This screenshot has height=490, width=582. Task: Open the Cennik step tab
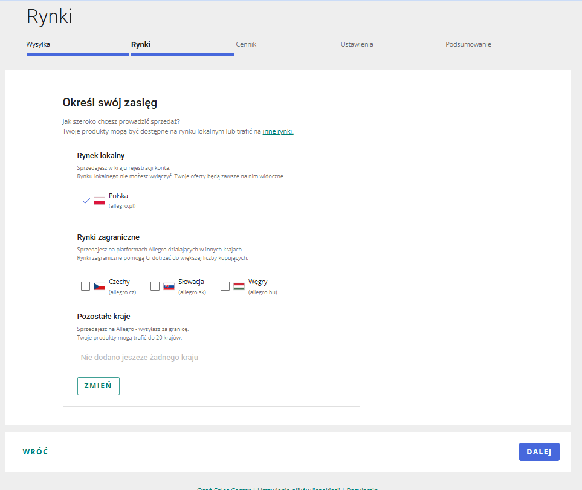(x=246, y=44)
